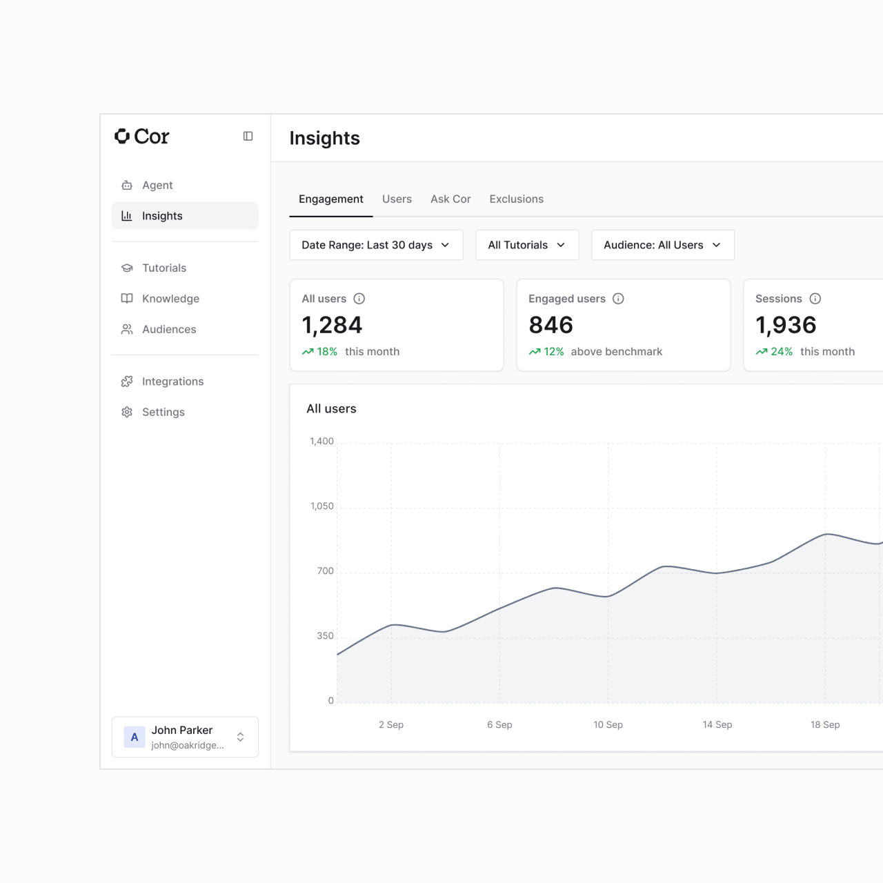Click the 24% upward trend arrow
883x883 pixels.
(x=762, y=352)
